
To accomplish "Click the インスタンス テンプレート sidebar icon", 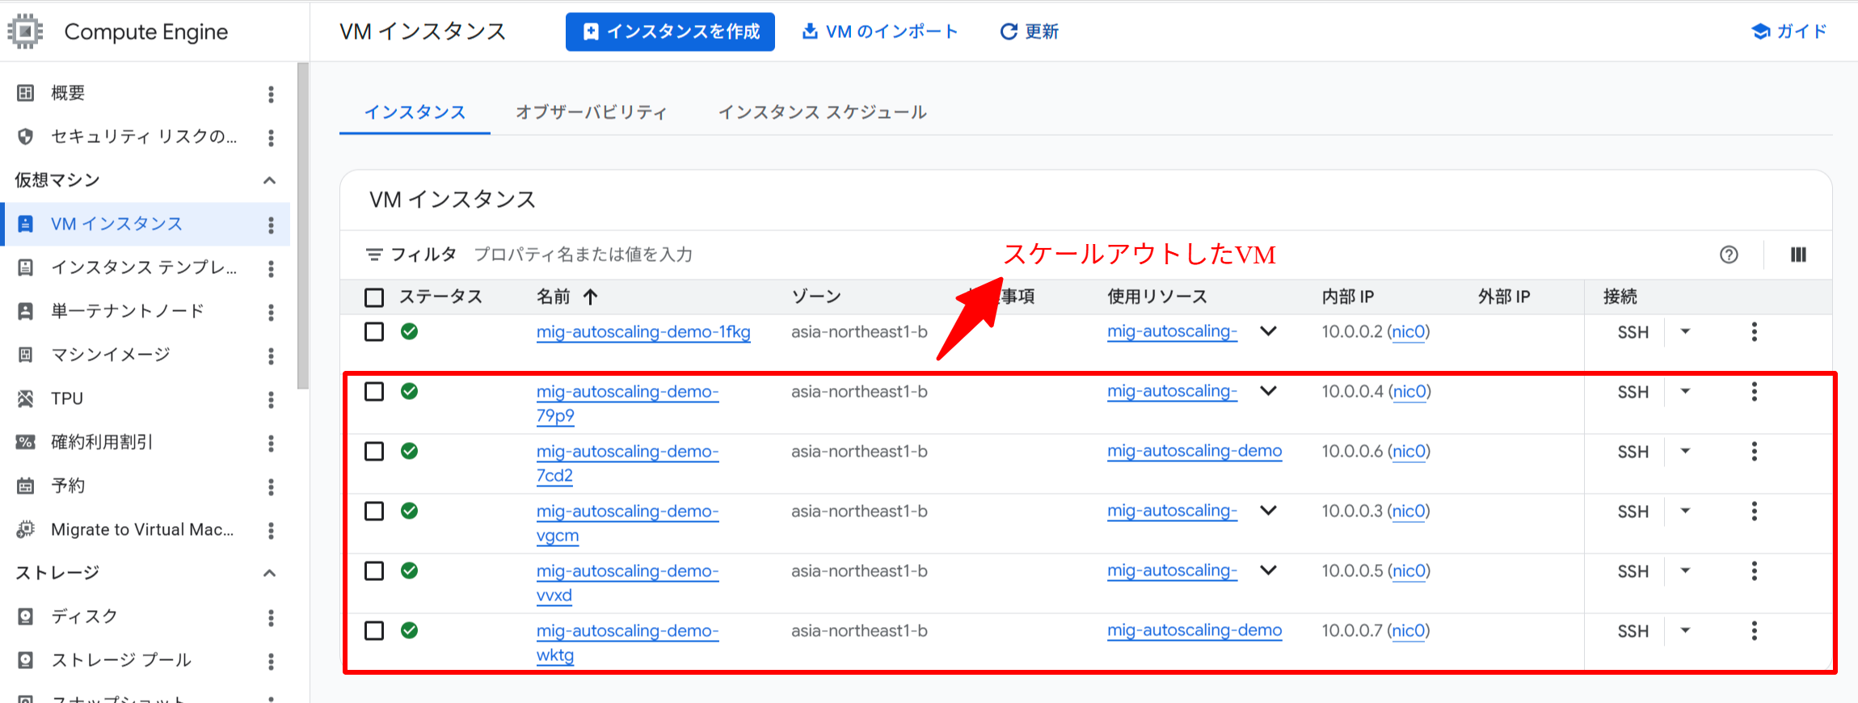I will [26, 267].
